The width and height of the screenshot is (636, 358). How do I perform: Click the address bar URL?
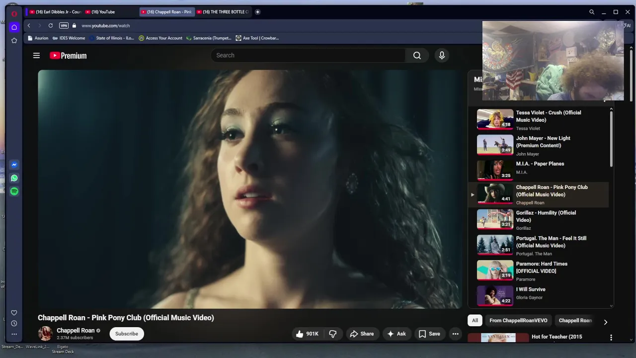pos(105,25)
